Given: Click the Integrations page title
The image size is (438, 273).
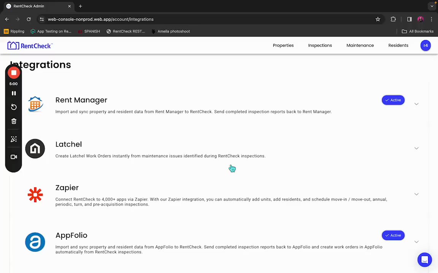Looking at the screenshot, I should coord(41,64).
